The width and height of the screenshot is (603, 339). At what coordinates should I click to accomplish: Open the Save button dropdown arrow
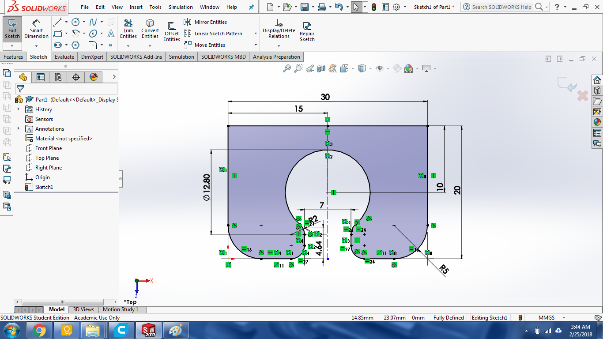pyautogui.click(x=313, y=7)
